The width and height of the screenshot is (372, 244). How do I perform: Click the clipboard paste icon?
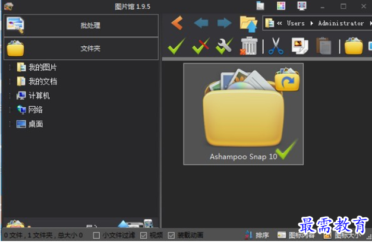click(324, 46)
